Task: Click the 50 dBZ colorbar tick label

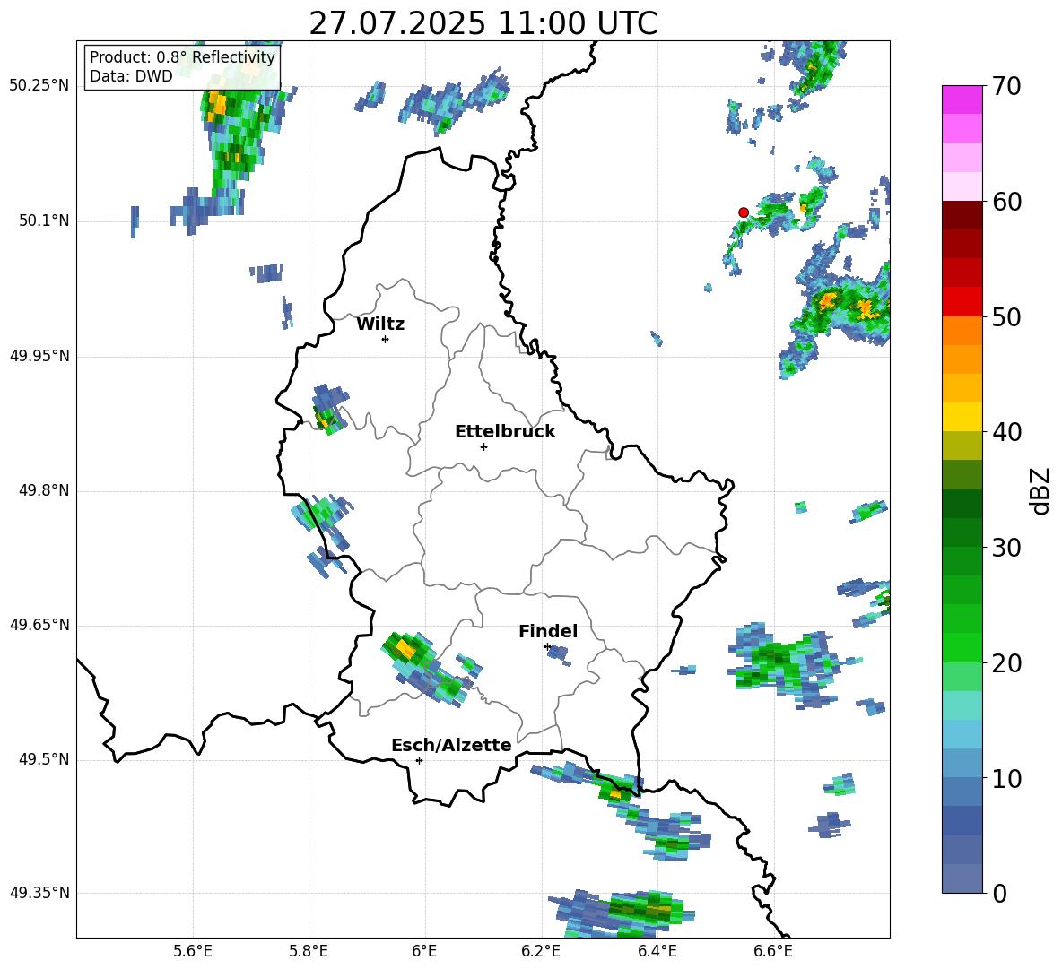Action: [x=1006, y=316]
